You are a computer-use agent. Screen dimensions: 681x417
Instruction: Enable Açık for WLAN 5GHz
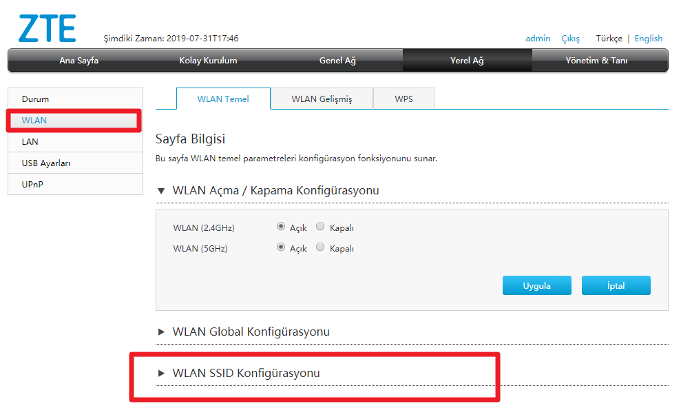[282, 247]
